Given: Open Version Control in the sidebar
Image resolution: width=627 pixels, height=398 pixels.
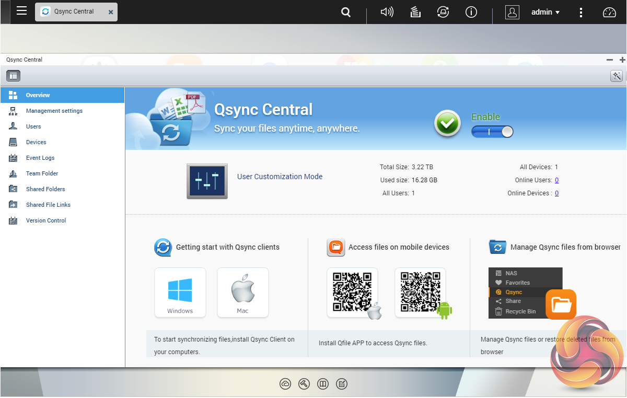Looking at the screenshot, I should [x=46, y=220].
